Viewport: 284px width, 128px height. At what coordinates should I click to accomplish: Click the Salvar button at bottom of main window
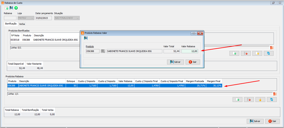pos(255,121)
